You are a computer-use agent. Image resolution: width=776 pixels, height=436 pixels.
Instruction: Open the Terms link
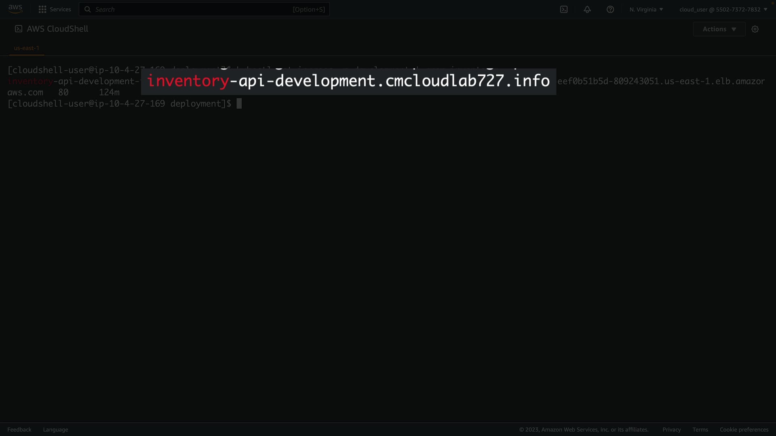pos(700,430)
